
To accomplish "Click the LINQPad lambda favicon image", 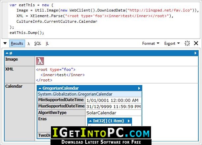I will pos(40,61).
